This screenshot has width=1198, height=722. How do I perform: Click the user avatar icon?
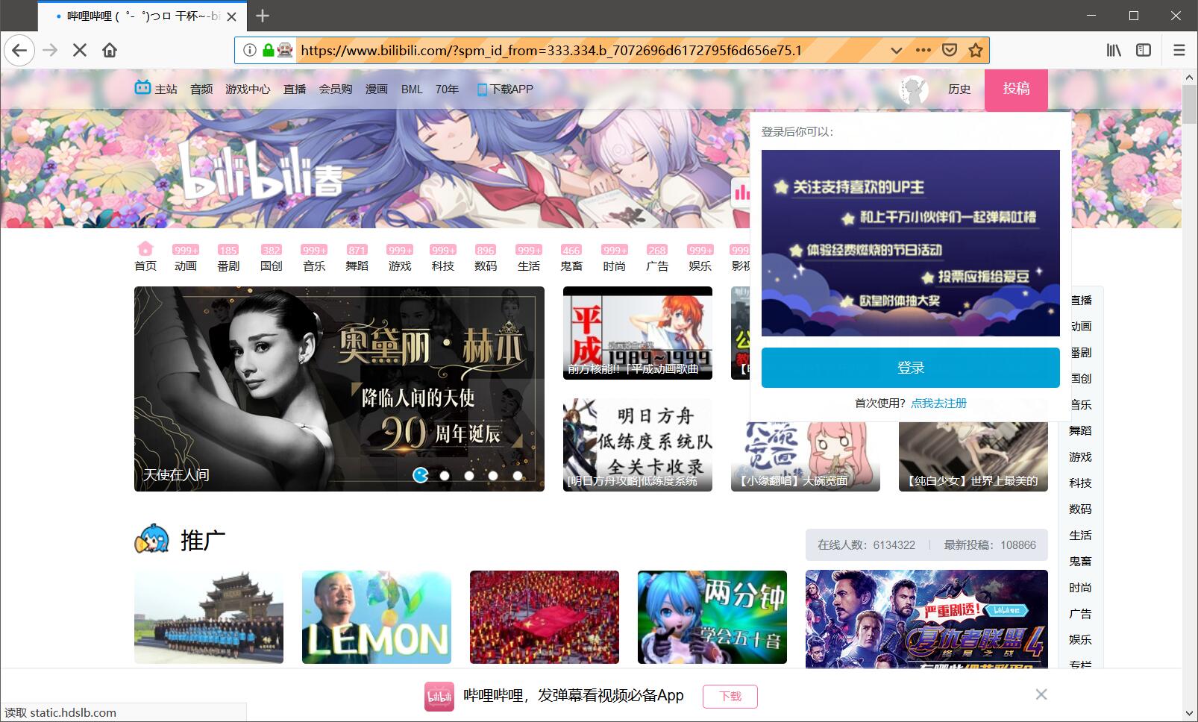(914, 90)
